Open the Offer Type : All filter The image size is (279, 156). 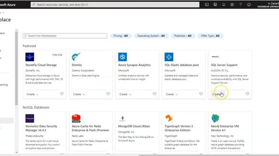pyautogui.click(x=210, y=36)
